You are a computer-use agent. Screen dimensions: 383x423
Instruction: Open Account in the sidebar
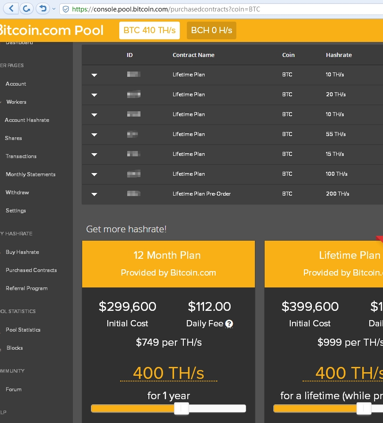16,84
